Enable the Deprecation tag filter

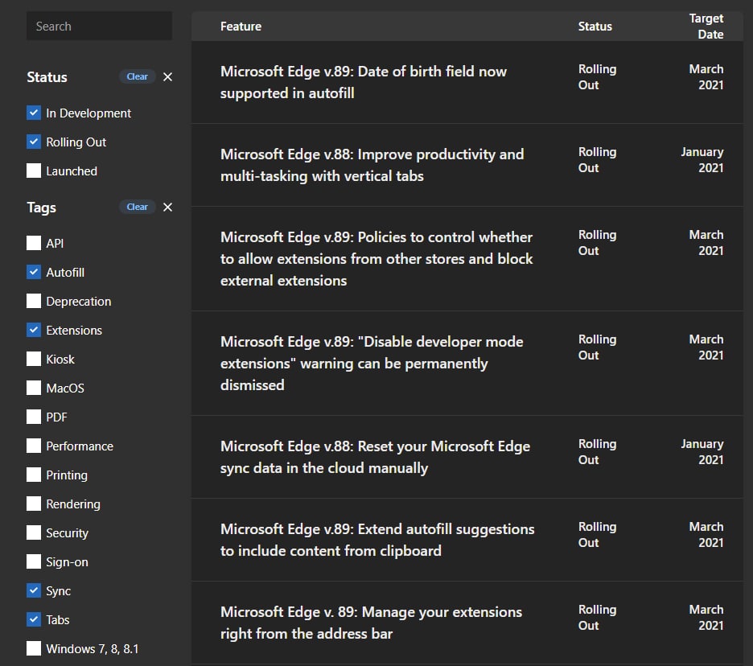[34, 301]
